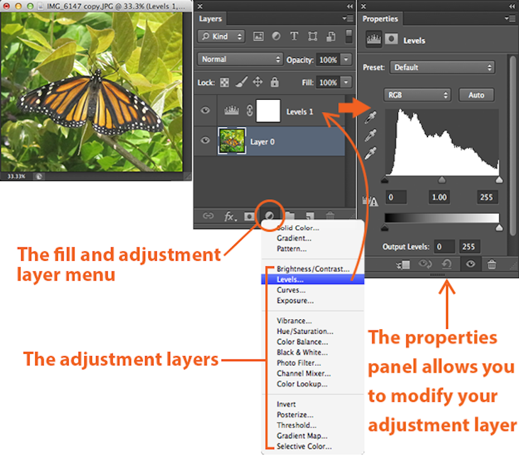The height and width of the screenshot is (472, 519).
Task: Click the layer mask icon in Properties
Action: (392, 40)
